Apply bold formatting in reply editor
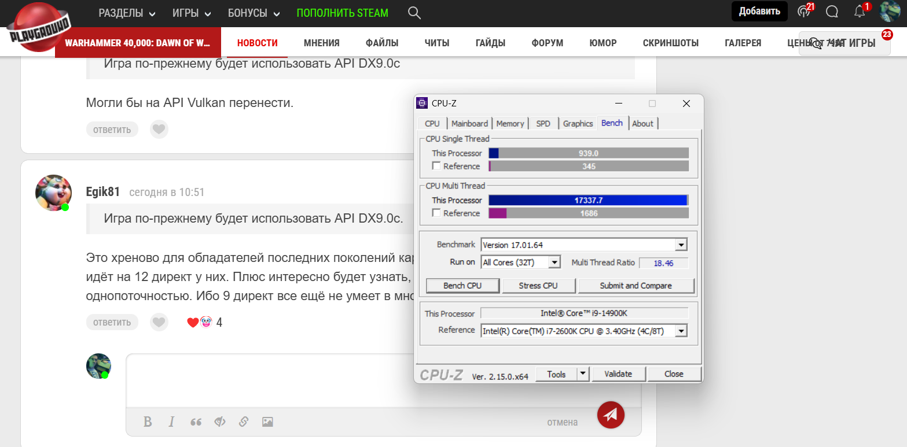Viewport: 907px width, 447px height. (x=148, y=422)
